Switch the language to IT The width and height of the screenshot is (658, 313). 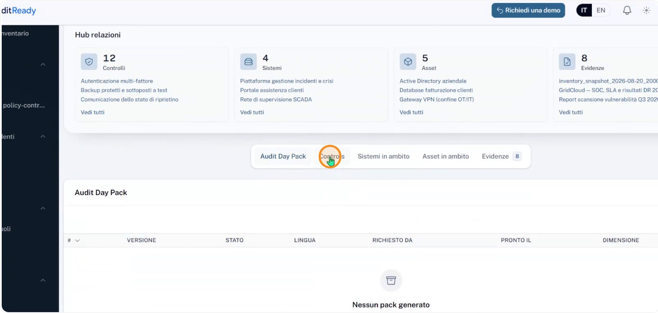tap(584, 10)
